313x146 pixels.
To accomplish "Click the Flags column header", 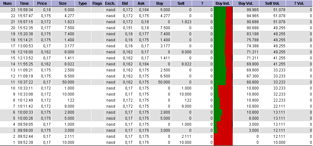I will coord(97,3).
